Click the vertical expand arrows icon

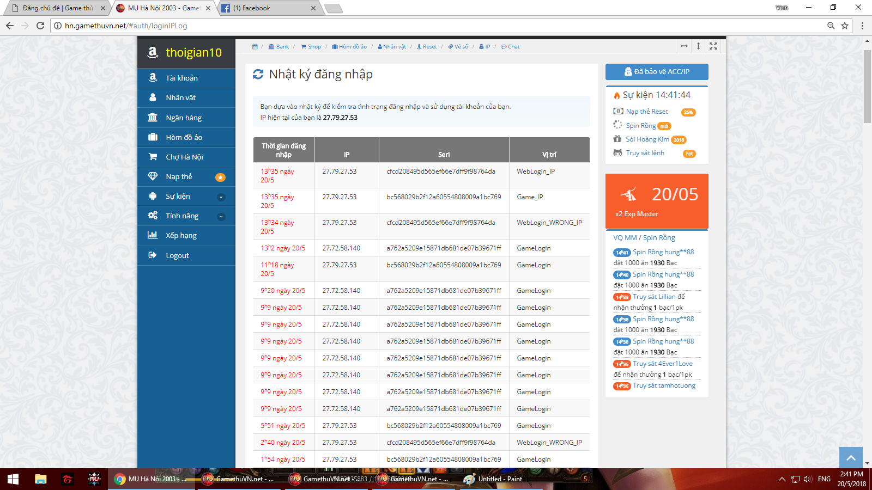[698, 46]
